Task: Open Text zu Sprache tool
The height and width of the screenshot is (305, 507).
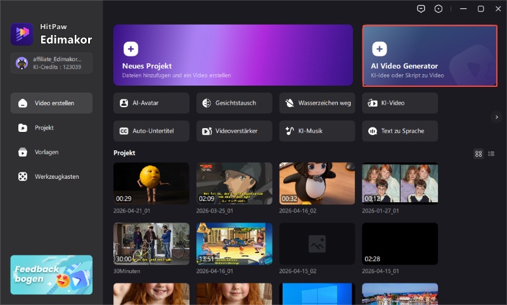Action: pyautogui.click(x=400, y=131)
